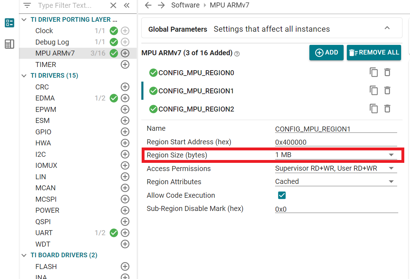
Task: Click the REMOVE ALL button
Action: click(x=374, y=52)
